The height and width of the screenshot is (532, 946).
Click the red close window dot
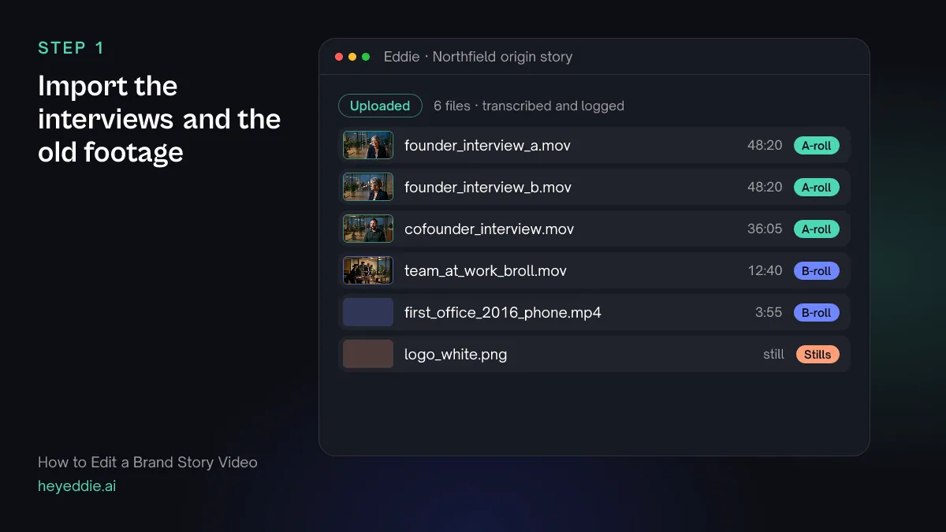339,57
